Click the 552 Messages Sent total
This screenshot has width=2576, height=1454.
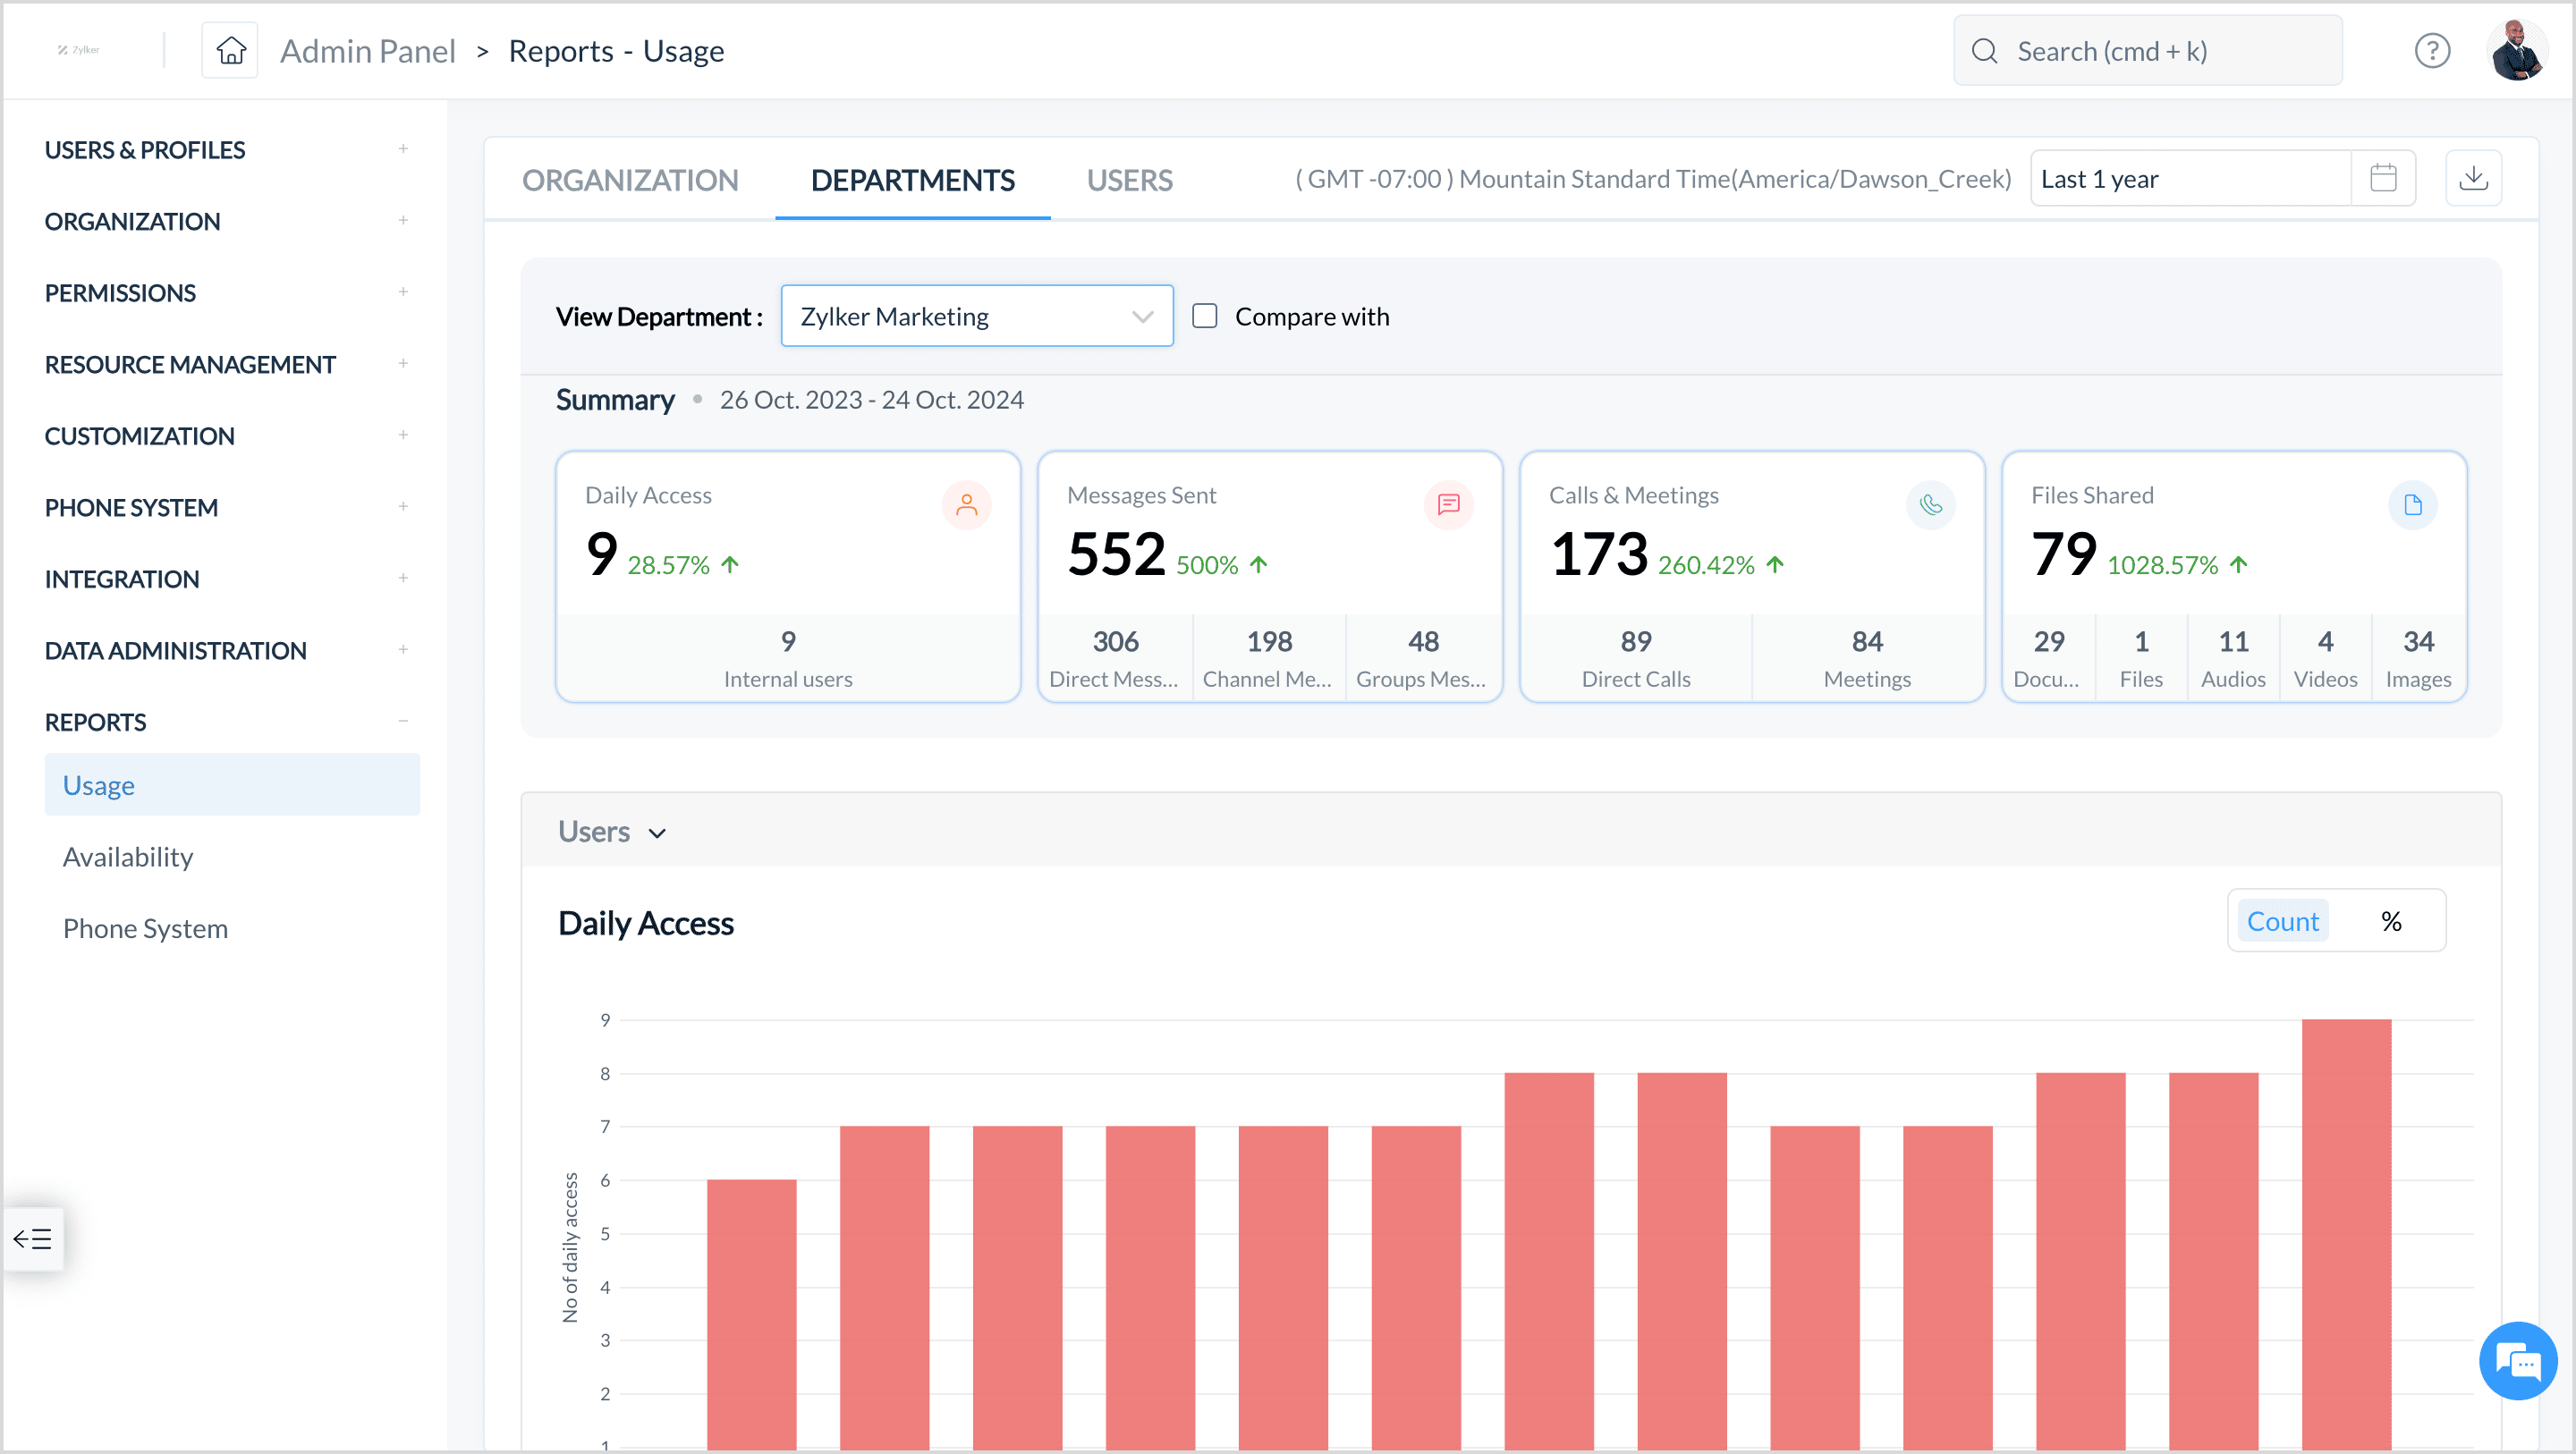pos(1116,554)
